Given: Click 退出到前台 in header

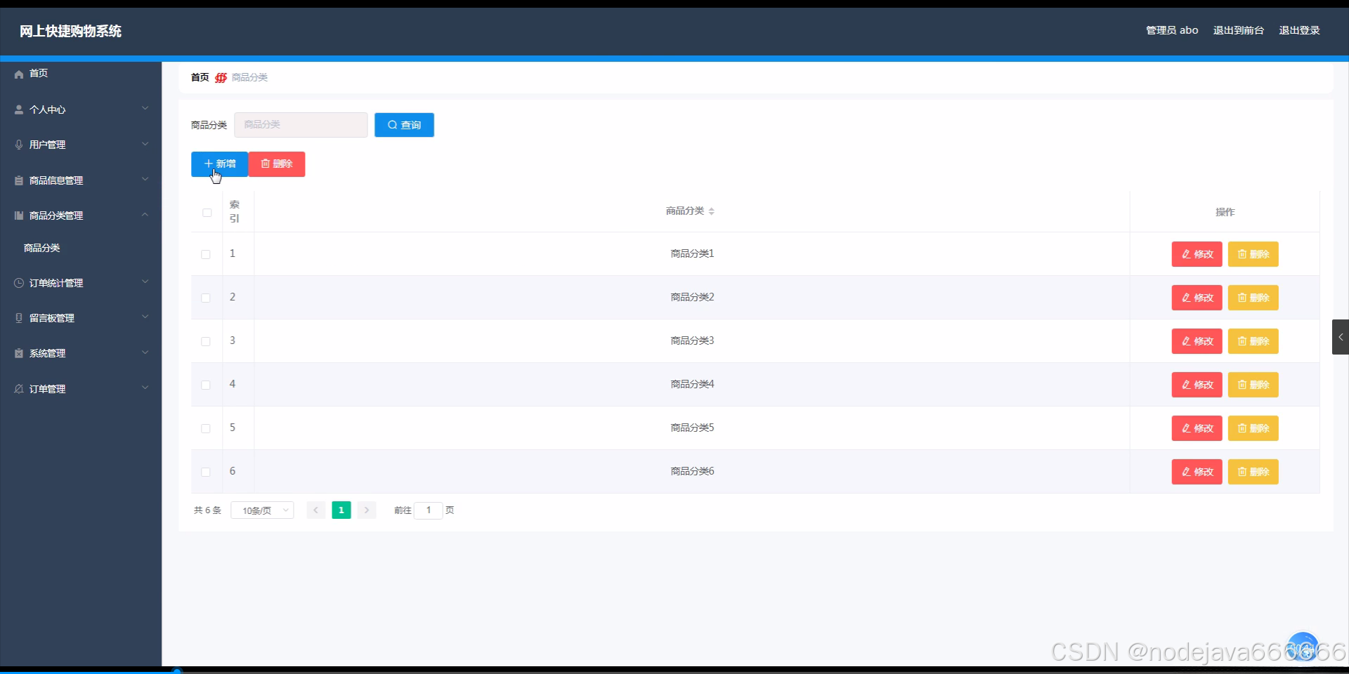Looking at the screenshot, I should [1239, 30].
